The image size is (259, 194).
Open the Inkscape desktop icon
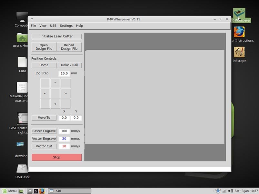(x=239, y=53)
